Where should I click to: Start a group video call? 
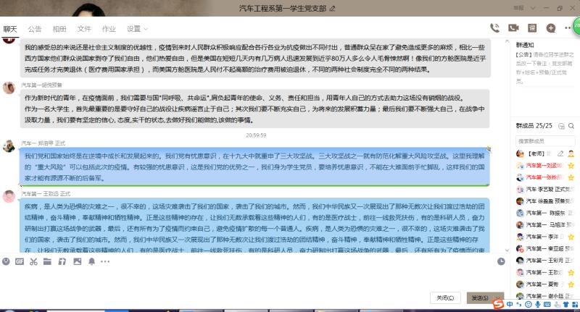pyautogui.click(x=513, y=28)
